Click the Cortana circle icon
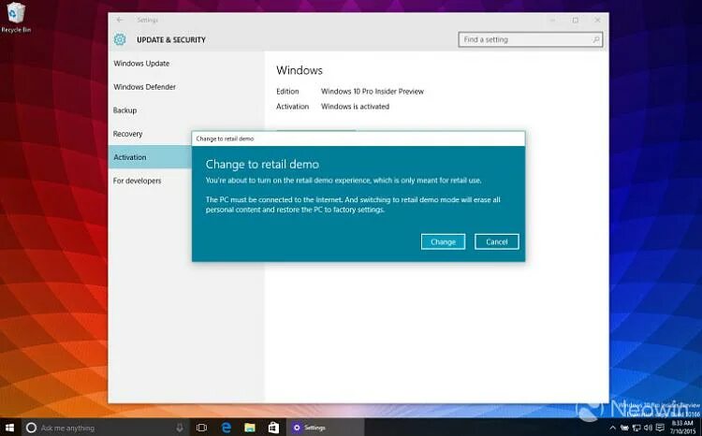The height and width of the screenshot is (436, 702). click(31, 428)
